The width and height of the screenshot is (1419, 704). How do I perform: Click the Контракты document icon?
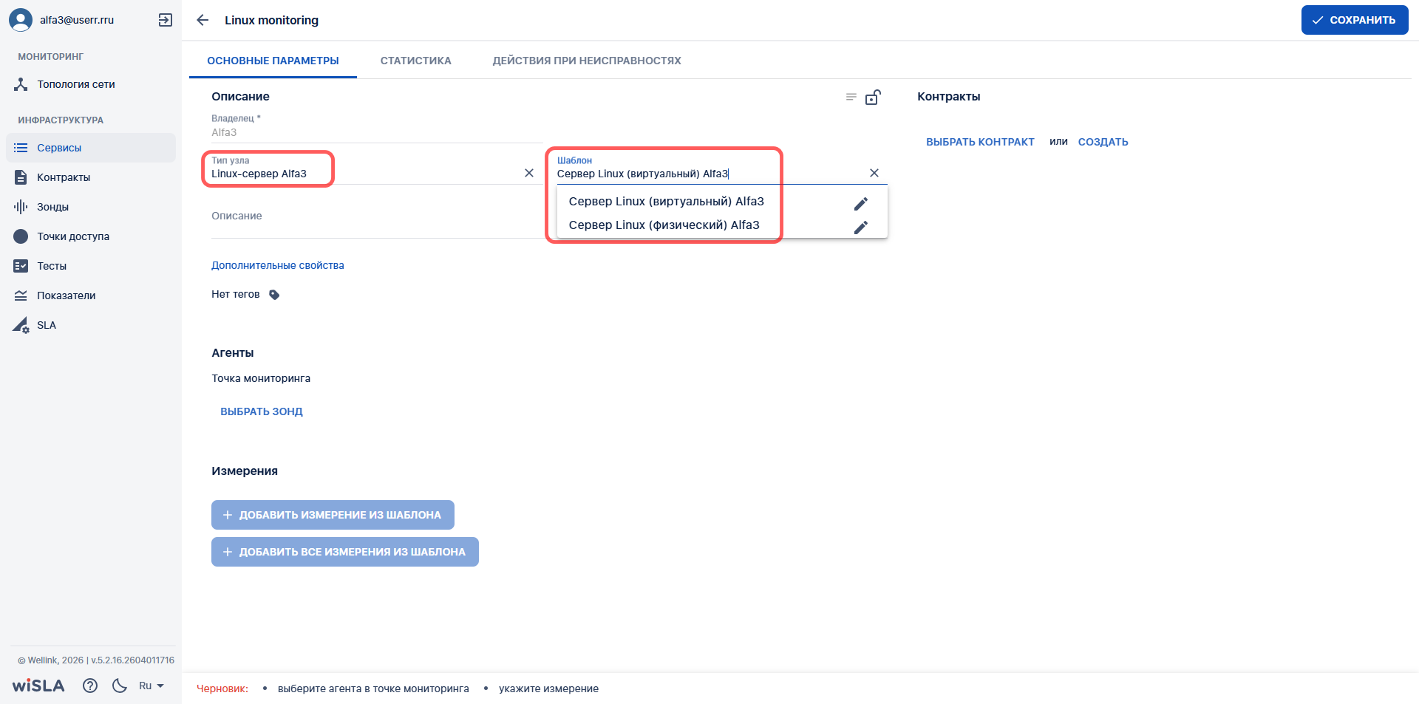coord(21,177)
